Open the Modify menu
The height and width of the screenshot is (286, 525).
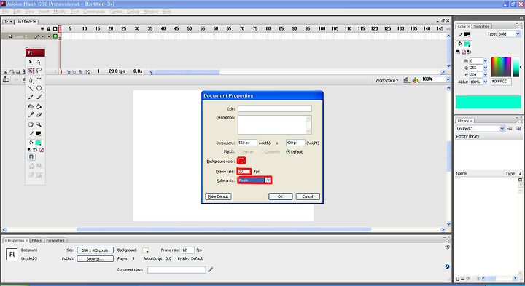59,12
